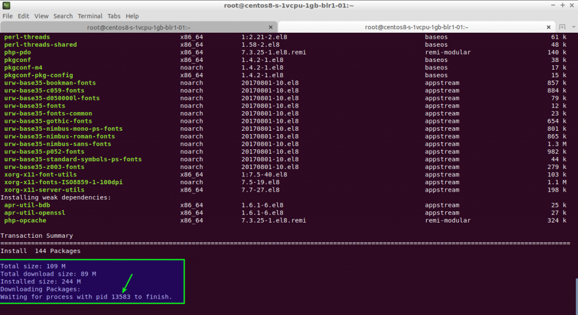Close the first terminal tab
578x315 pixels.
pos(270,27)
